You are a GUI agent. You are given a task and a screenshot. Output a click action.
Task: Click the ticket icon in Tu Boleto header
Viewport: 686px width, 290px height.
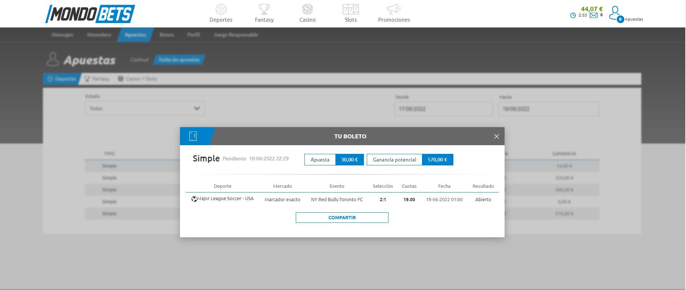(193, 136)
